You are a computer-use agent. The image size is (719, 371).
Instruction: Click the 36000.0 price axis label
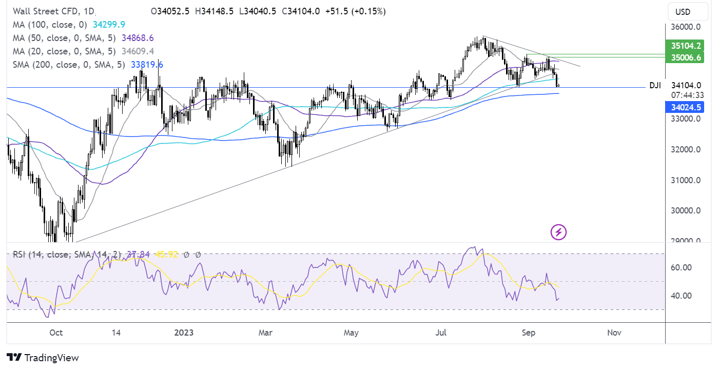pyautogui.click(x=687, y=27)
